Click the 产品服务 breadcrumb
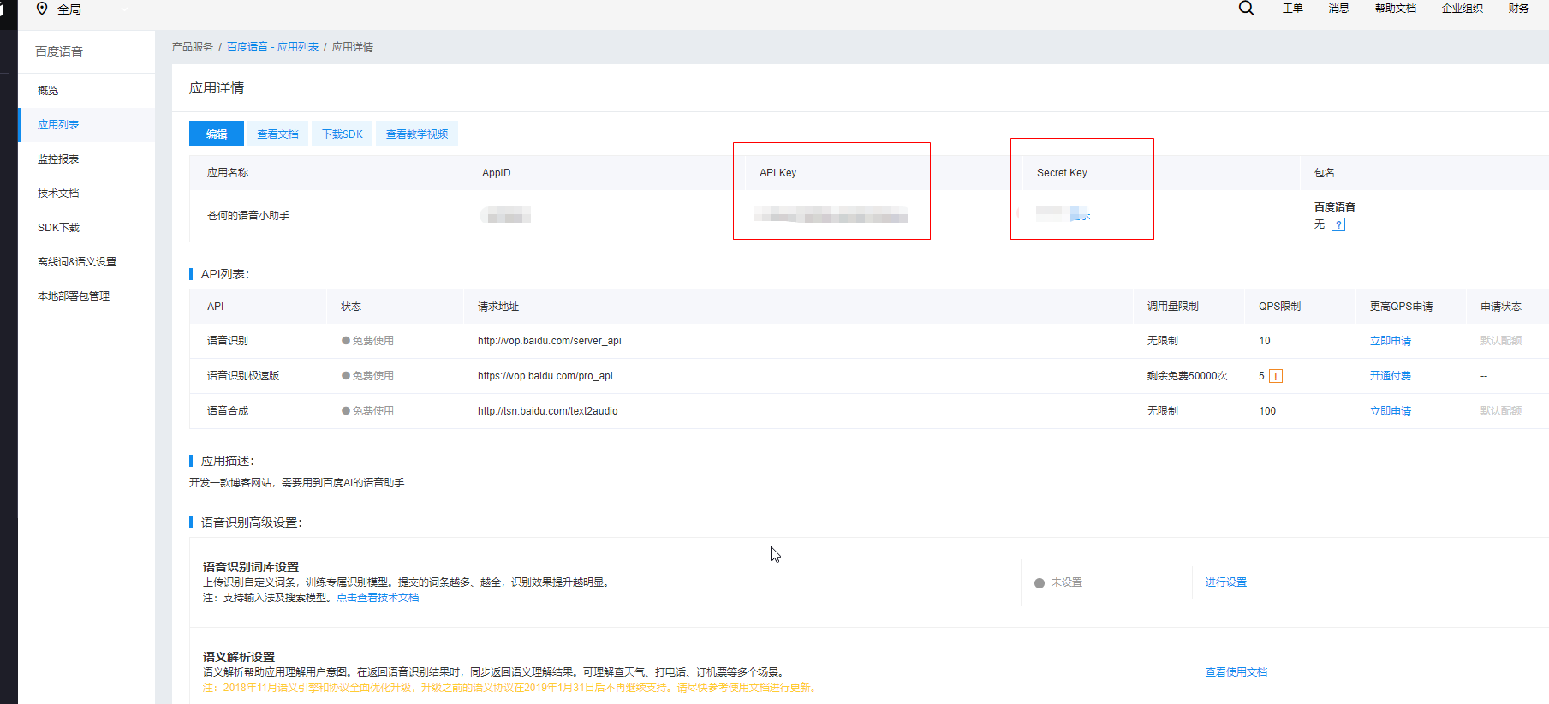Image resolution: width=1549 pixels, height=704 pixels. 192,47
